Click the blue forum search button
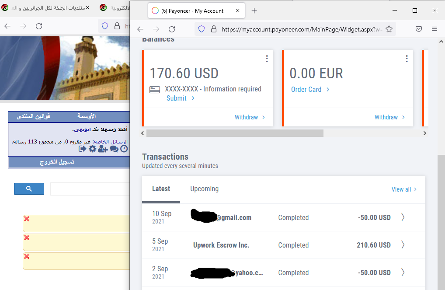 pyautogui.click(x=29, y=189)
